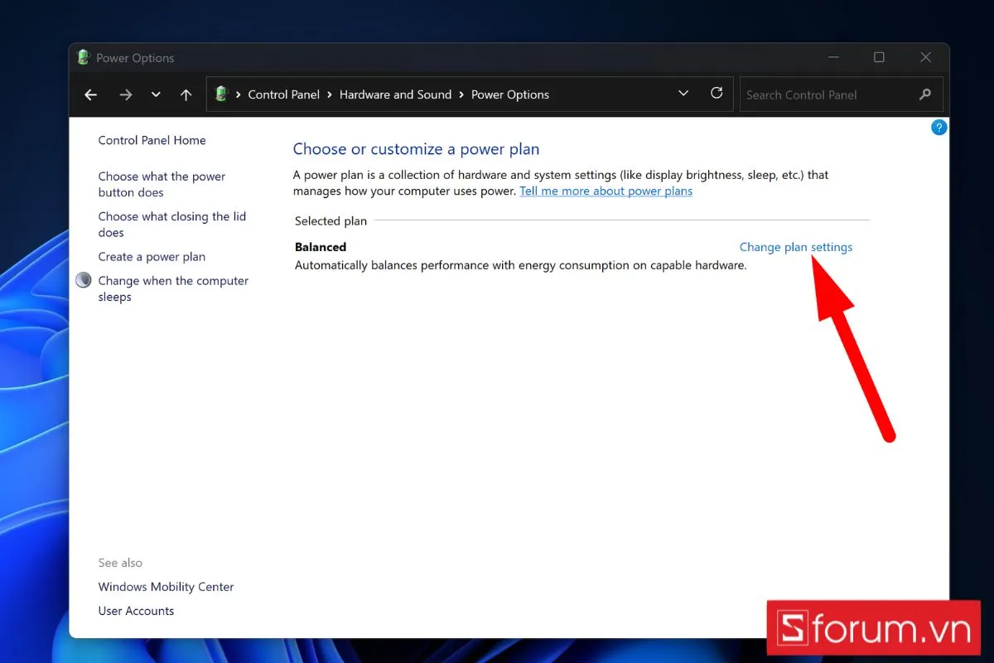Click the battery icon in the address bar
This screenshot has height=663, width=994.
(x=221, y=94)
